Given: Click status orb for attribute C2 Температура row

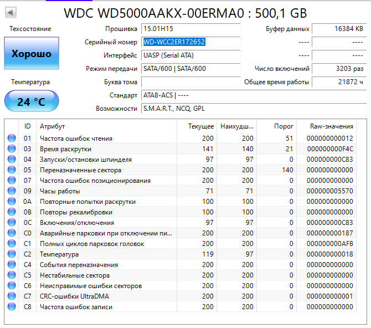Looking at the screenshot, I should [12, 254].
